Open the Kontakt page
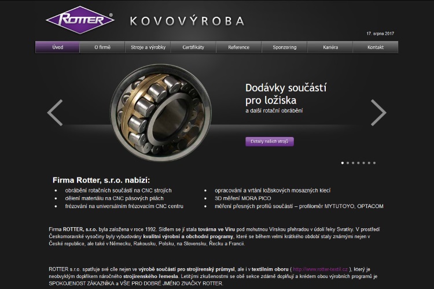Image resolution: width=434 pixels, height=289 pixels. coord(376,47)
